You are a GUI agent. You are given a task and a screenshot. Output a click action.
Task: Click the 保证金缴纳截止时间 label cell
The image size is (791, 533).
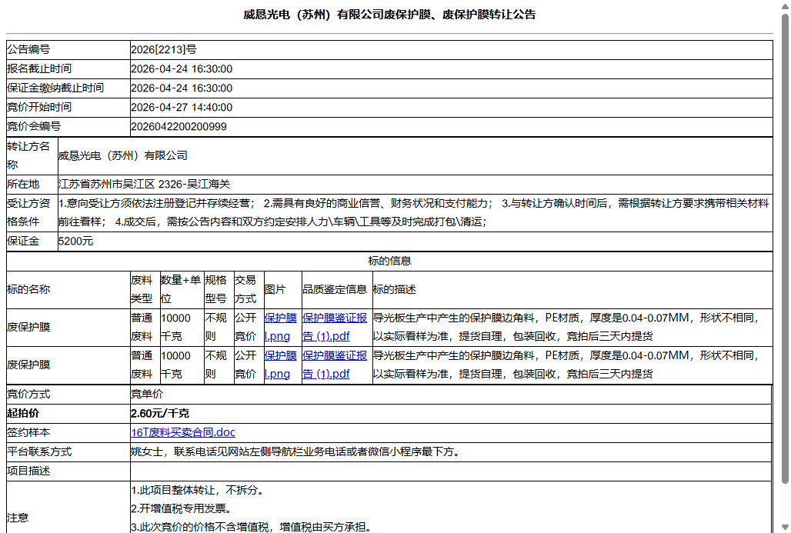click(68, 88)
